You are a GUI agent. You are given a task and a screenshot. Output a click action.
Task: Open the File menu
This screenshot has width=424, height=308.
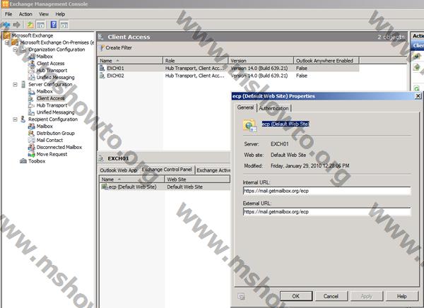8,14
